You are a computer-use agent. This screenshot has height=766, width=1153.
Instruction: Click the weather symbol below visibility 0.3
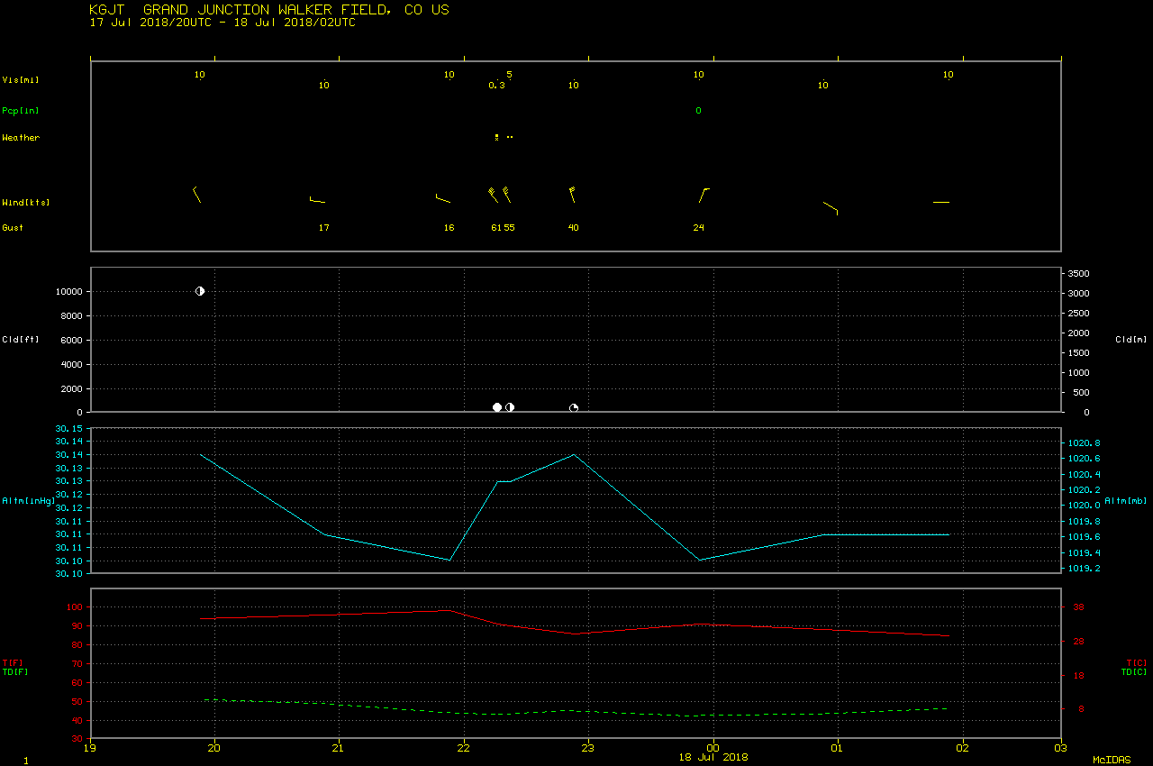click(496, 137)
